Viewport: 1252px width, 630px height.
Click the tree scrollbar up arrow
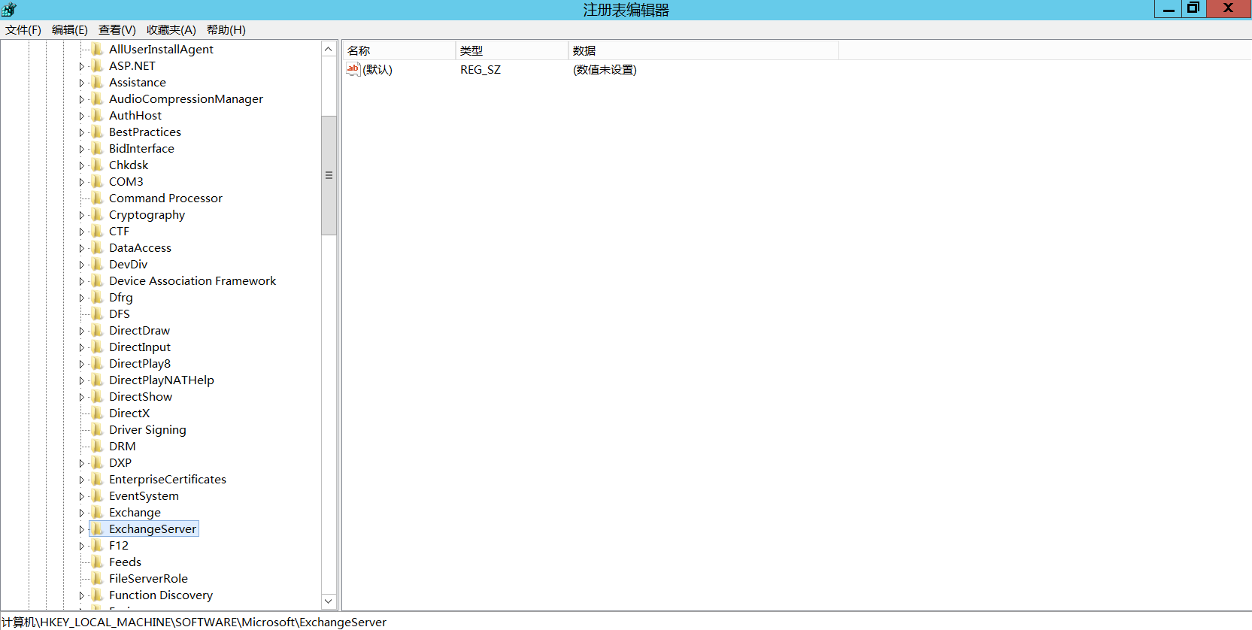pyautogui.click(x=329, y=49)
